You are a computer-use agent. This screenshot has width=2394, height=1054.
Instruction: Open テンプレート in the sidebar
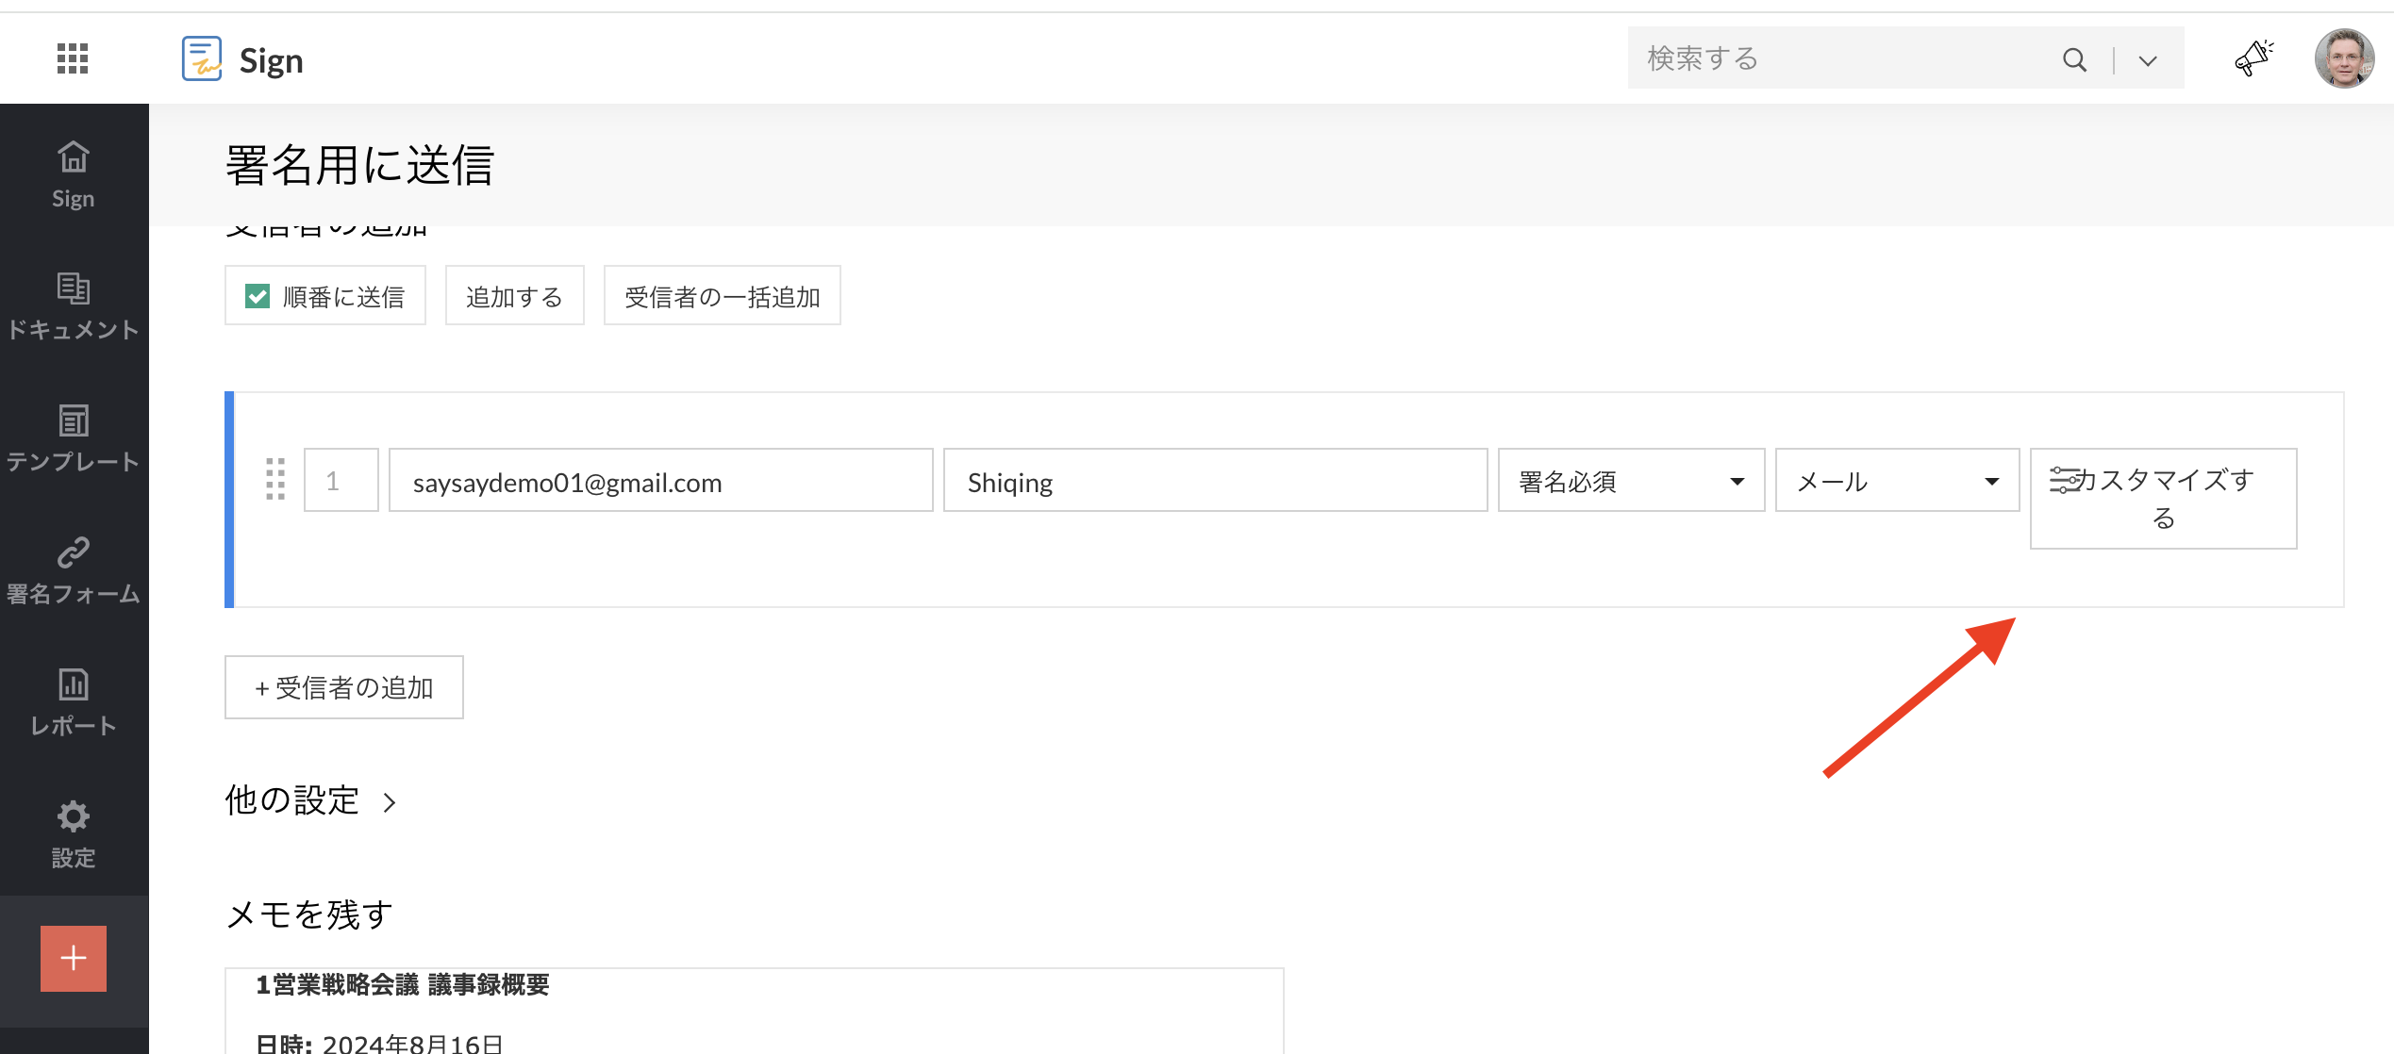[74, 438]
